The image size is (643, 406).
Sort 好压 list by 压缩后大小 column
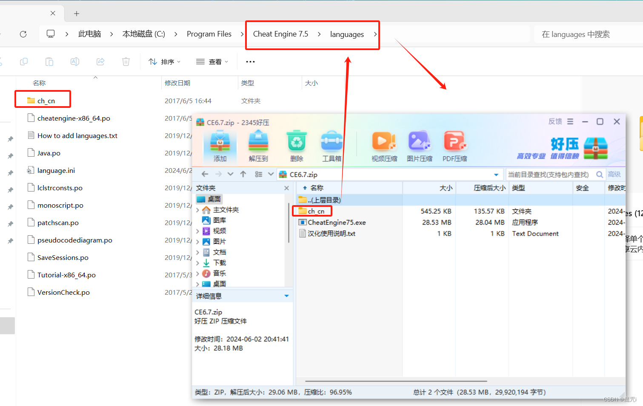click(x=482, y=188)
